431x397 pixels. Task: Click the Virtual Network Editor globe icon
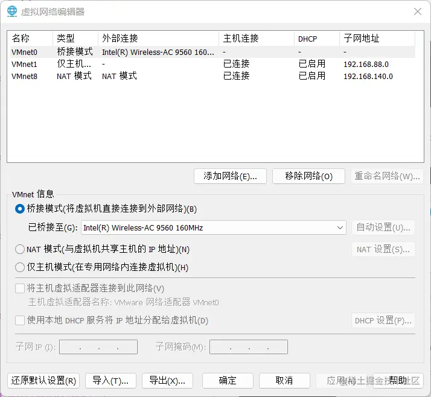12,11
